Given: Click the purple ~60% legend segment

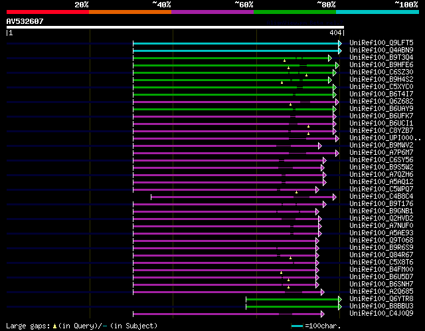Looking at the screenshot, I should (212, 12).
